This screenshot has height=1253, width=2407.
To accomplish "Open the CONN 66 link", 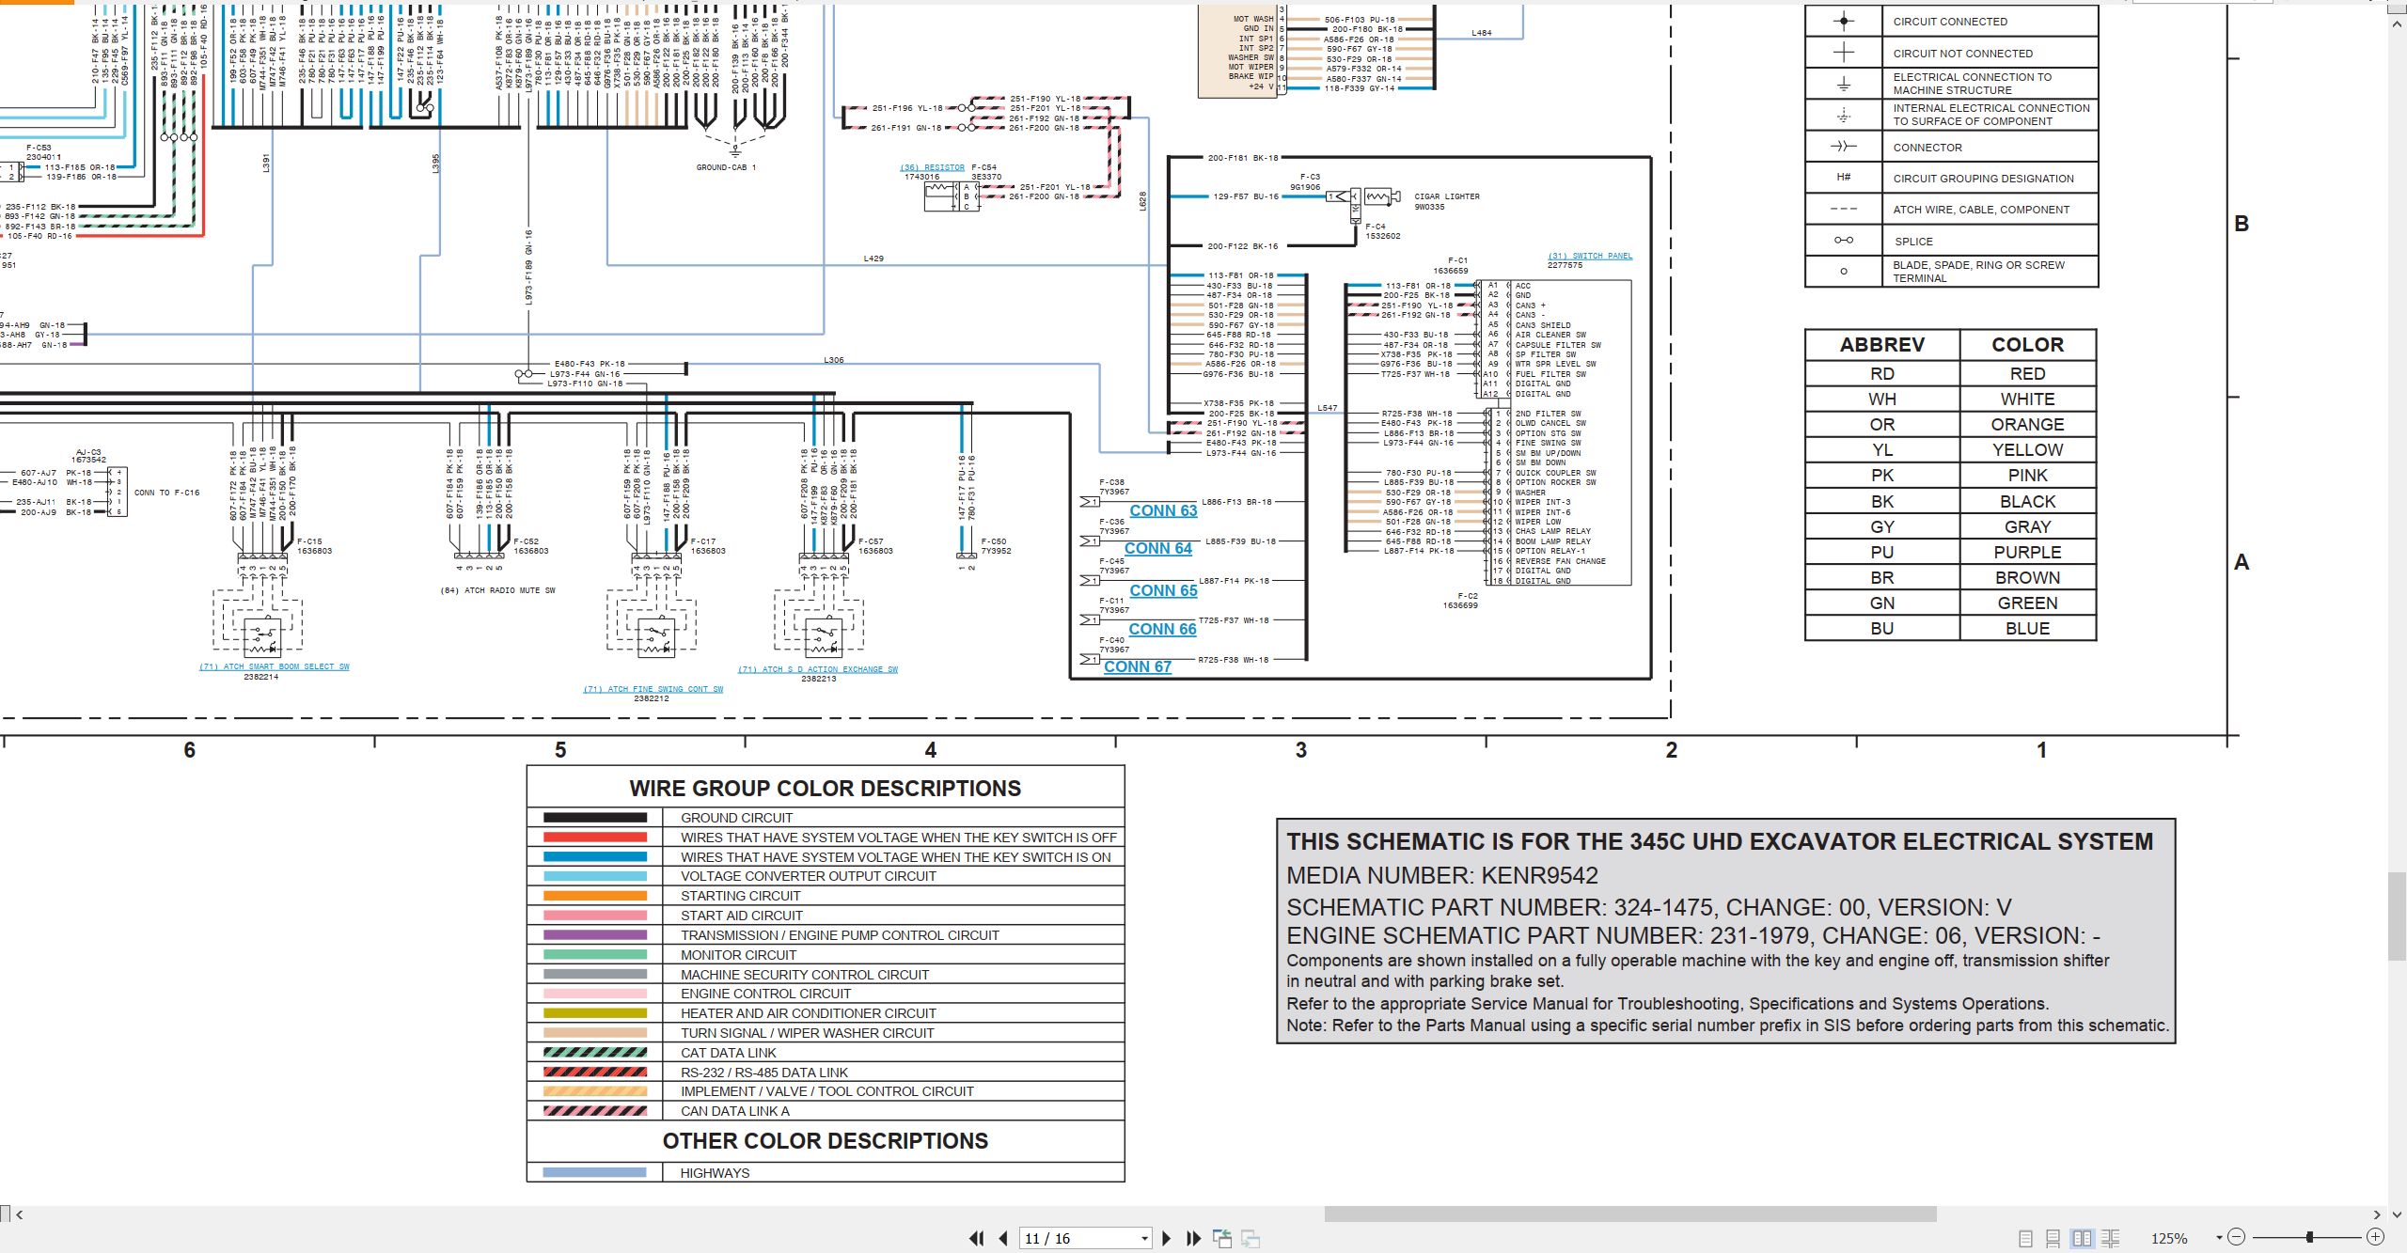I will (x=1162, y=629).
